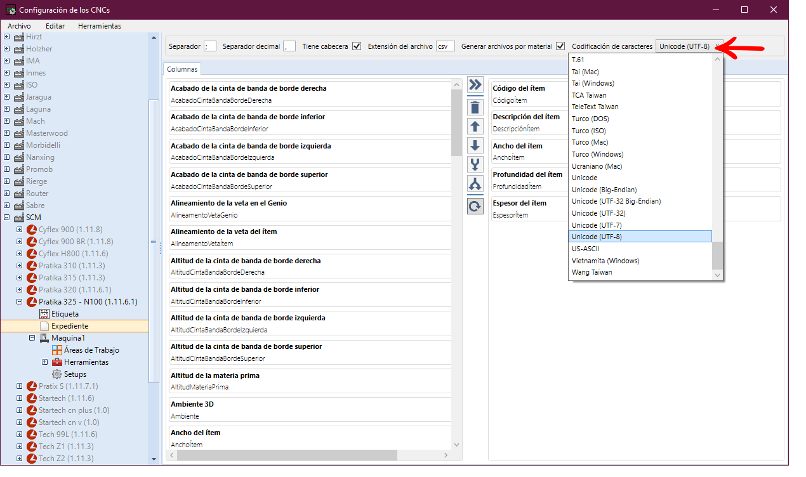The width and height of the screenshot is (806, 477).
Task: Select Alineamiento de la veta del ítem
Action: pos(310,237)
